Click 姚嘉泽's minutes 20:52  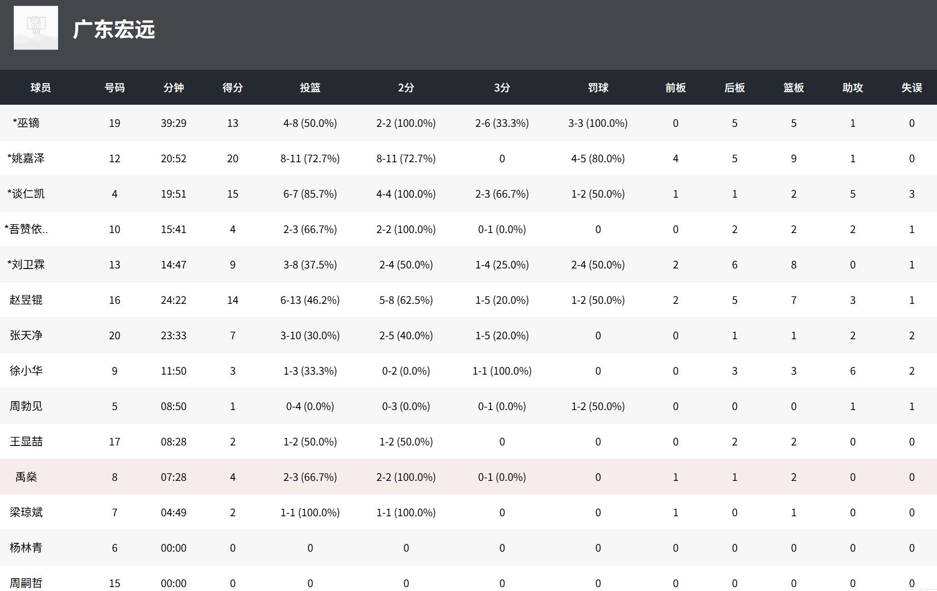pyautogui.click(x=174, y=158)
